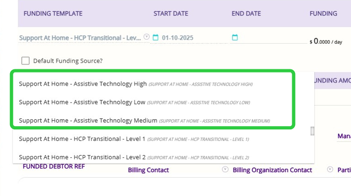Click the Funding Template combo box text

coord(80,38)
